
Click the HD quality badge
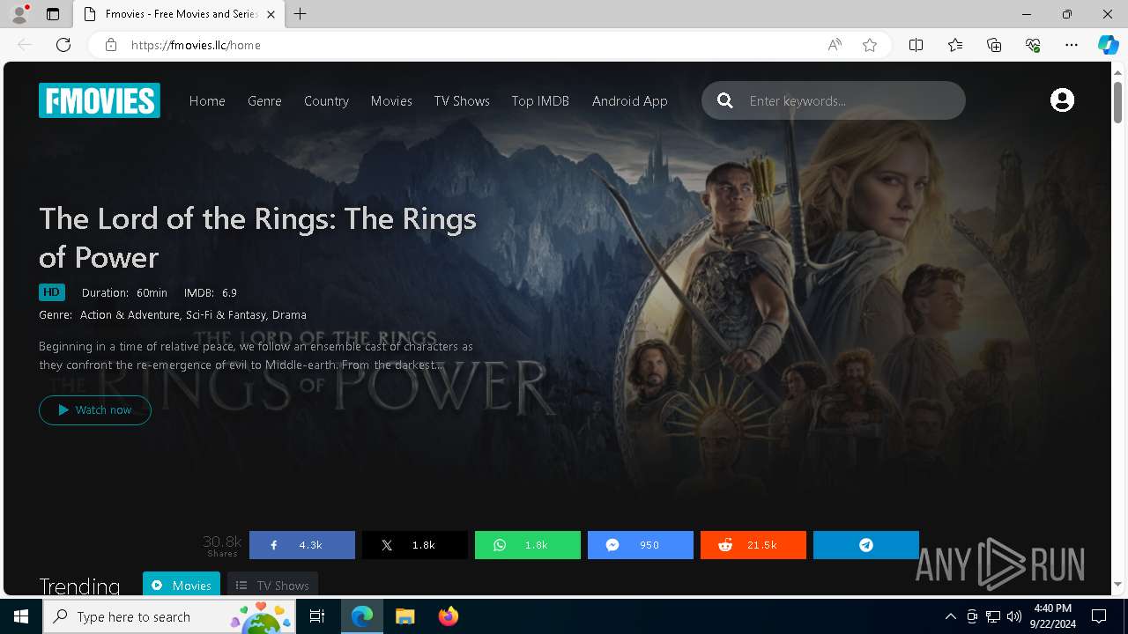click(x=52, y=292)
